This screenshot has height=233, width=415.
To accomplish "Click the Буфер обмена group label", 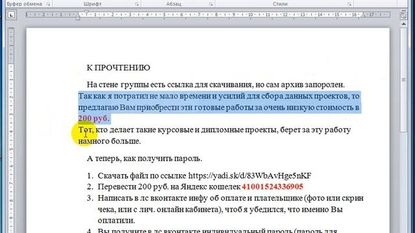I will (x=25, y=4).
